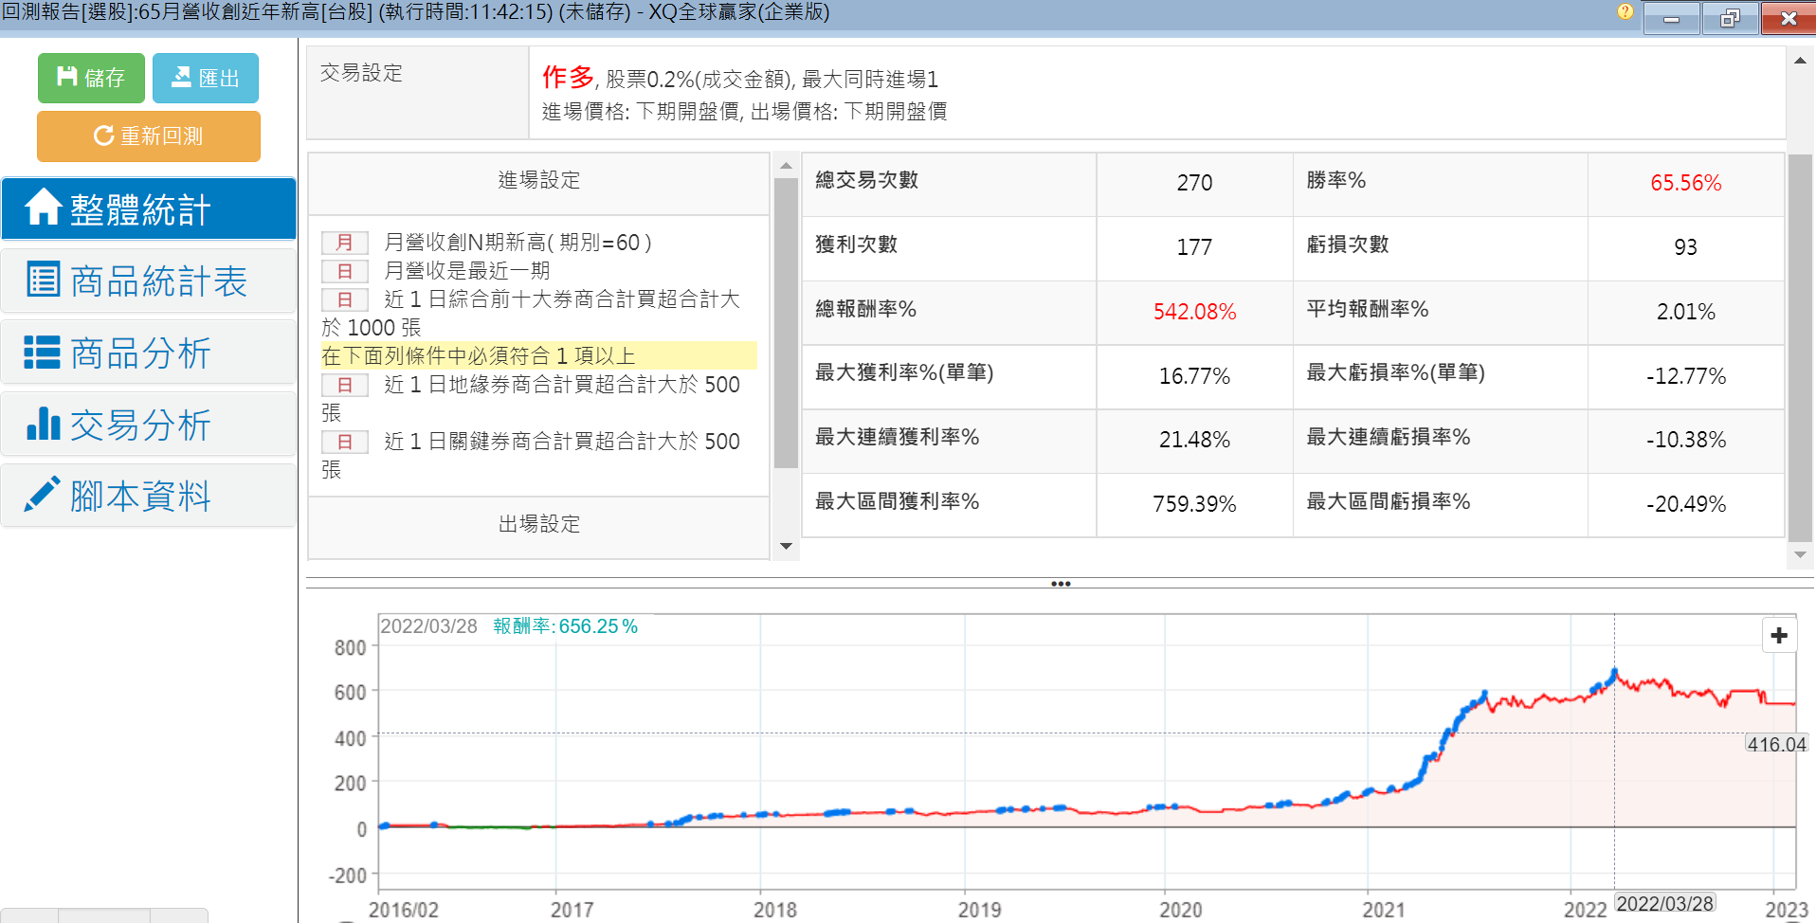Image resolution: width=1816 pixels, height=923 pixels.
Task: Click the save disk icon on 儲存
Action: (67, 77)
